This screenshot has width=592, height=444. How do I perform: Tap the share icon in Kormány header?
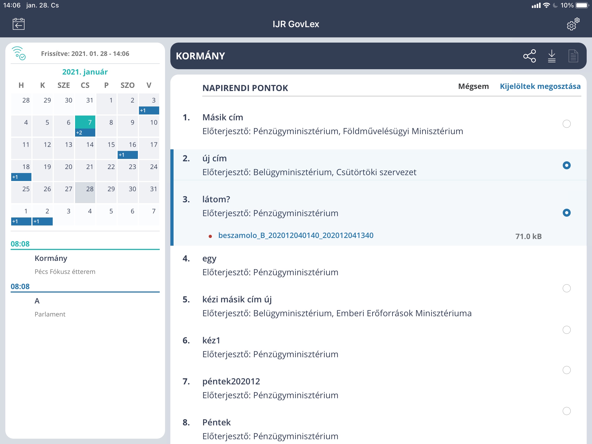529,56
